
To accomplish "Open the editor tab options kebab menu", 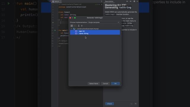I will click(102, 1).
